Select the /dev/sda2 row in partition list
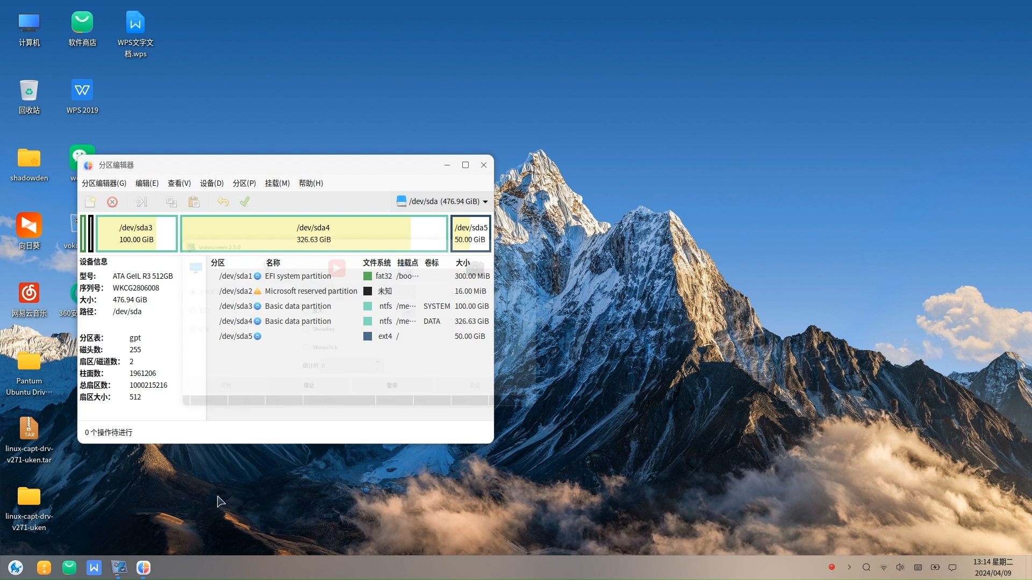The height and width of the screenshot is (580, 1032). click(x=350, y=291)
